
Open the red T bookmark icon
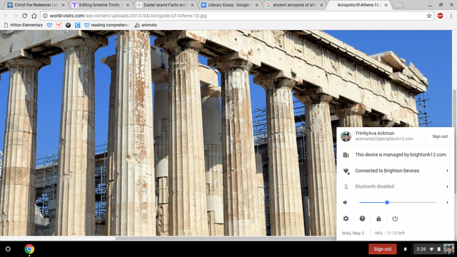click(59, 25)
